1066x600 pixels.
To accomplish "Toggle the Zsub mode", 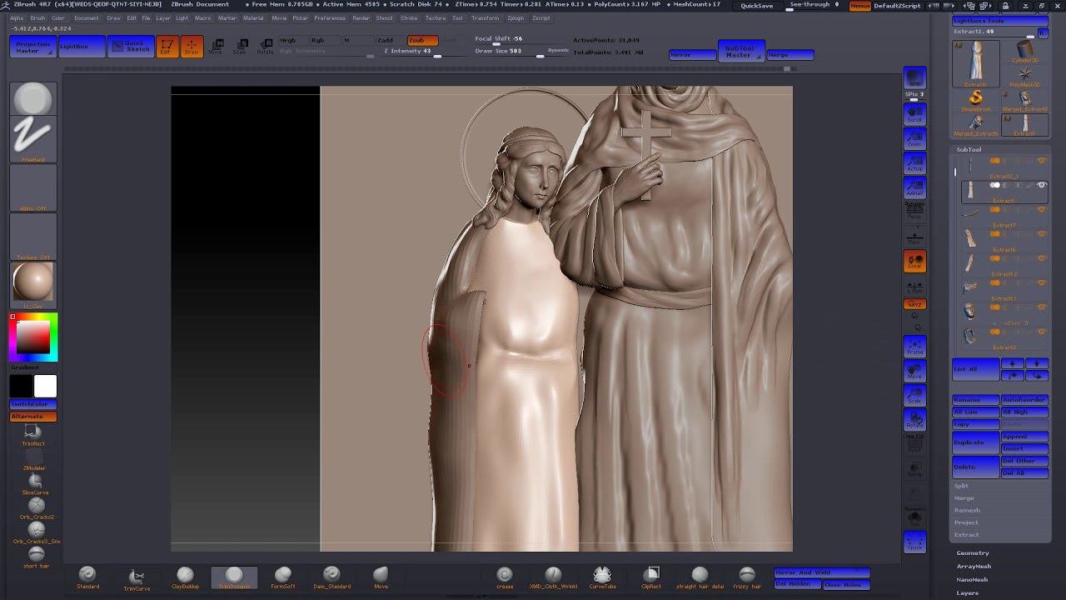I will click(421, 40).
